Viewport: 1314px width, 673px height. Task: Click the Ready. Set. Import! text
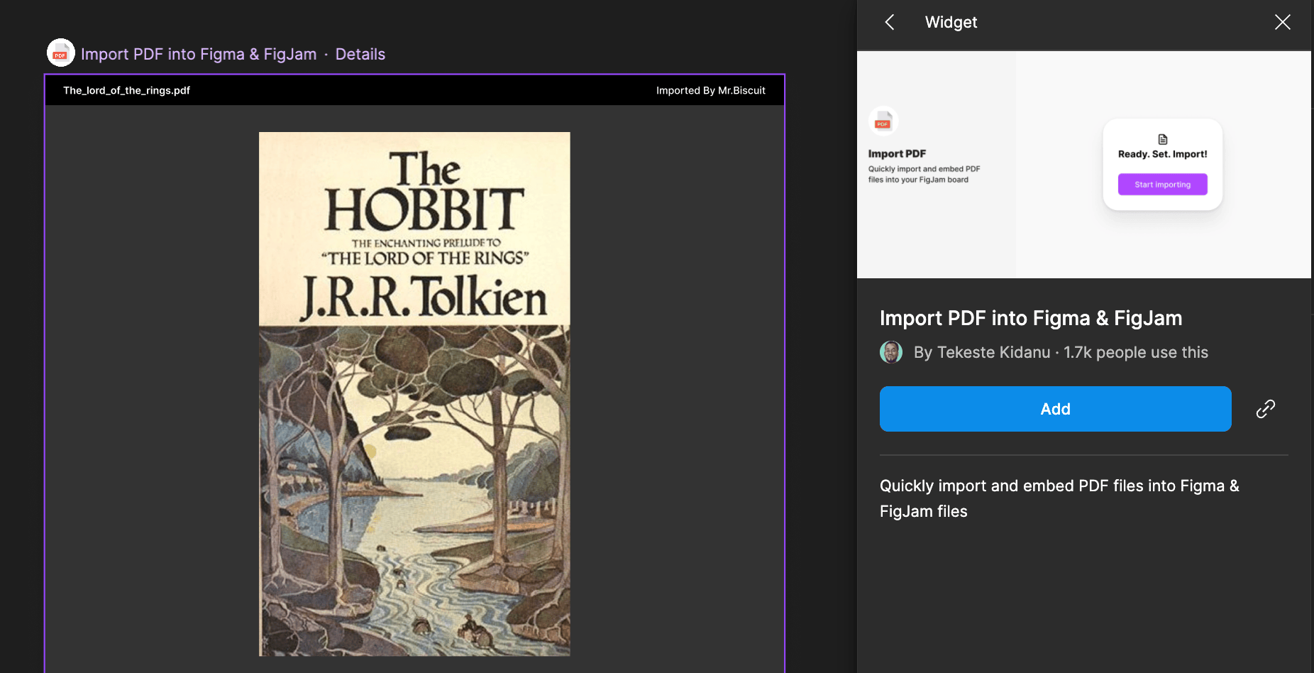tap(1162, 154)
